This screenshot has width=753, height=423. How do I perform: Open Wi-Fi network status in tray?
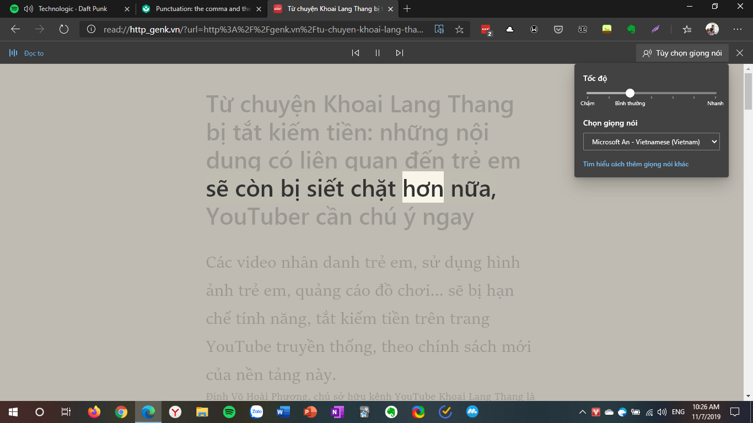point(649,412)
